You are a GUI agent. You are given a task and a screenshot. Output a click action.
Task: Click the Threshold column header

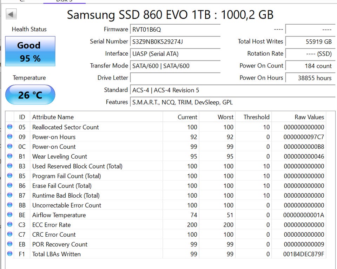pos(253,117)
